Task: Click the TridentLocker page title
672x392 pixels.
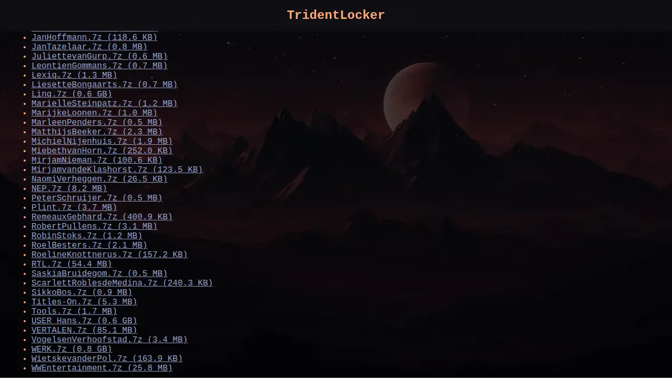Action: [336, 15]
